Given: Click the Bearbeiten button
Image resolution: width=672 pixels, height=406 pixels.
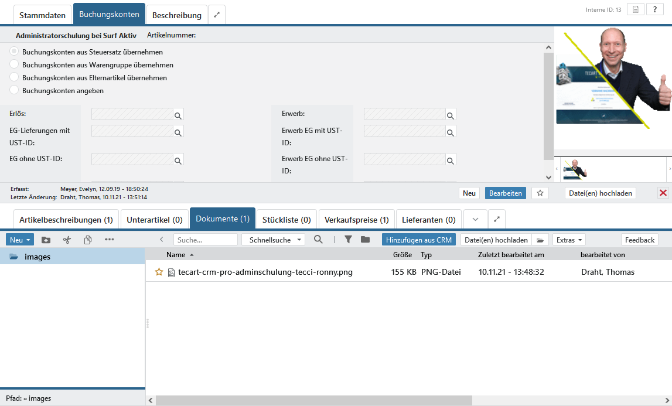Looking at the screenshot, I should [505, 193].
